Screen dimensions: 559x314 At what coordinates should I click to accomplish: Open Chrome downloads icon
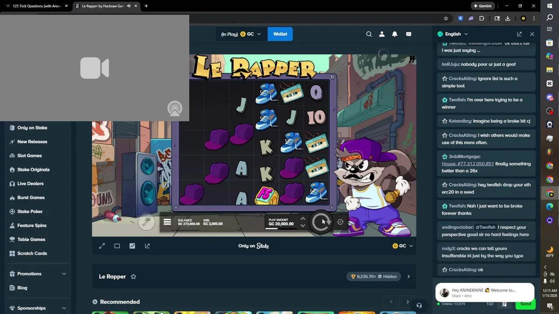[x=507, y=18]
